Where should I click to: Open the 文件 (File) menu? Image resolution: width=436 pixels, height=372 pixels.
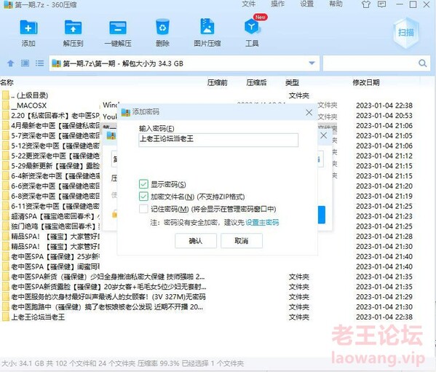pyautogui.click(x=249, y=4)
